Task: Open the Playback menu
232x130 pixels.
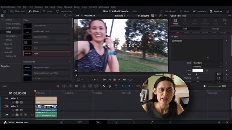Action: pyautogui.click(x=68, y=7)
